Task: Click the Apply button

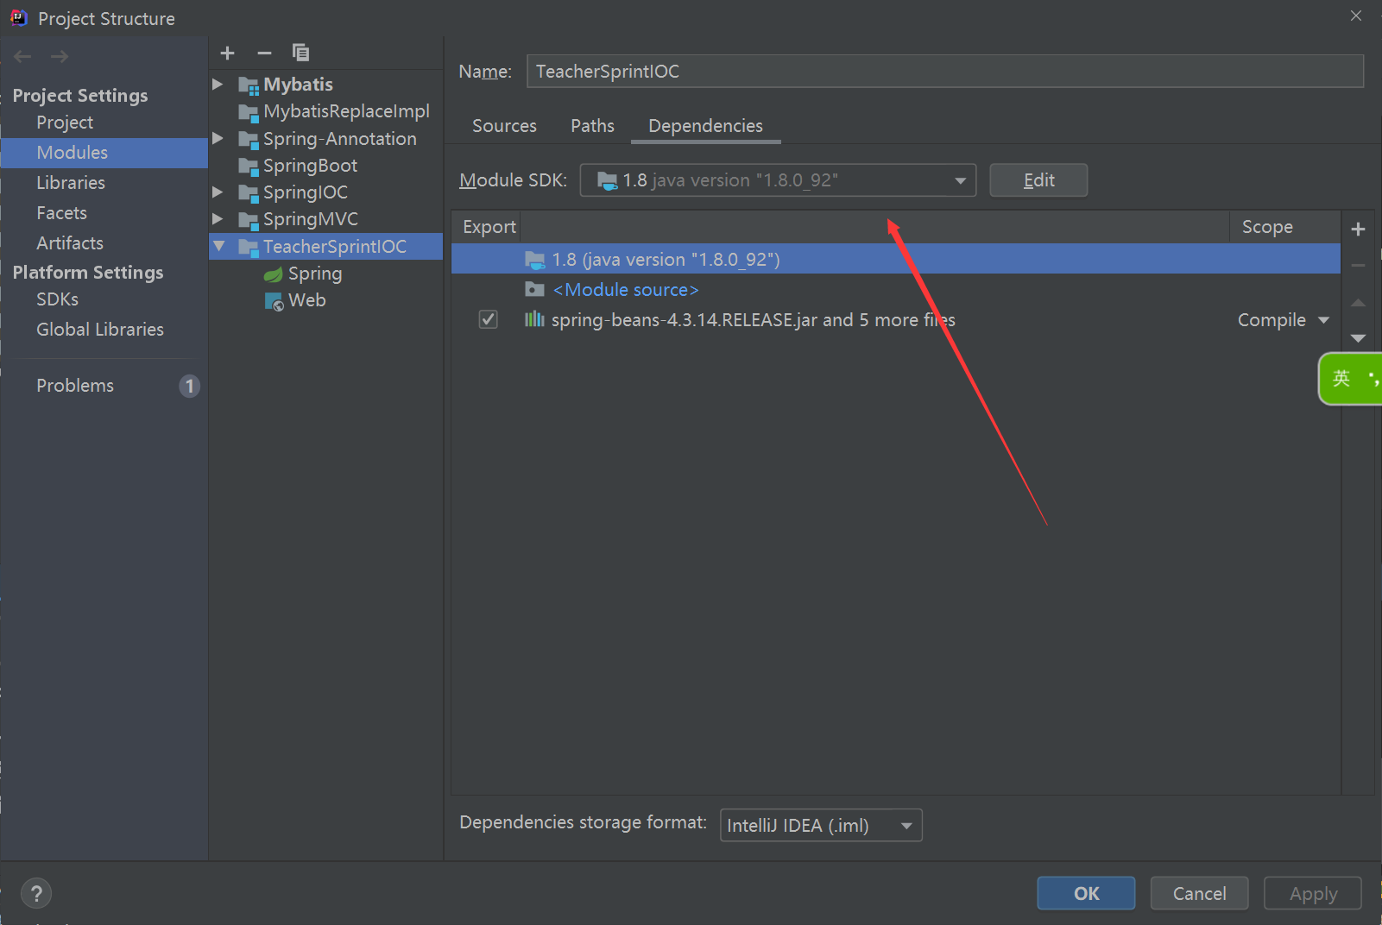Action: point(1313,894)
